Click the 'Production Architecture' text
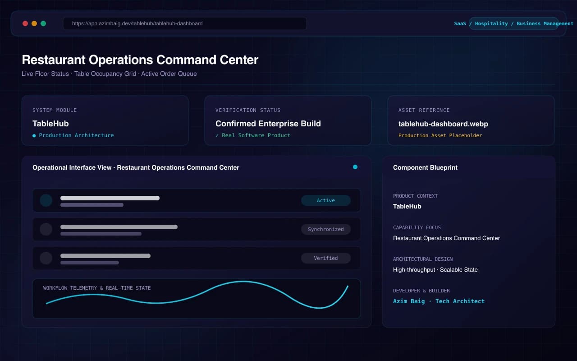 tap(76, 135)
